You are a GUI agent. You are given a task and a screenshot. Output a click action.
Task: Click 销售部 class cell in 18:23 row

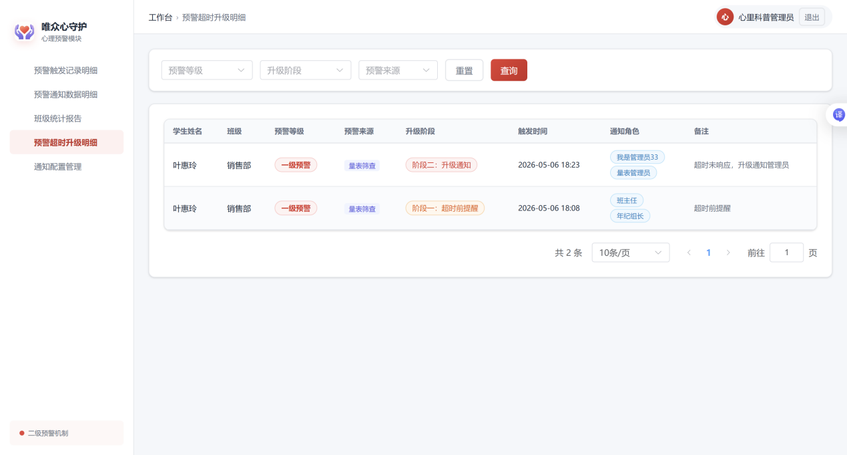pyautogui.click(x=239, y=165)
